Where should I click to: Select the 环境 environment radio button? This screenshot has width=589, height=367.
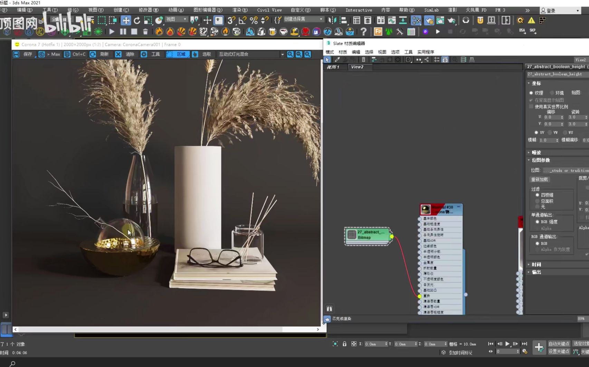[x=552, y=93]
